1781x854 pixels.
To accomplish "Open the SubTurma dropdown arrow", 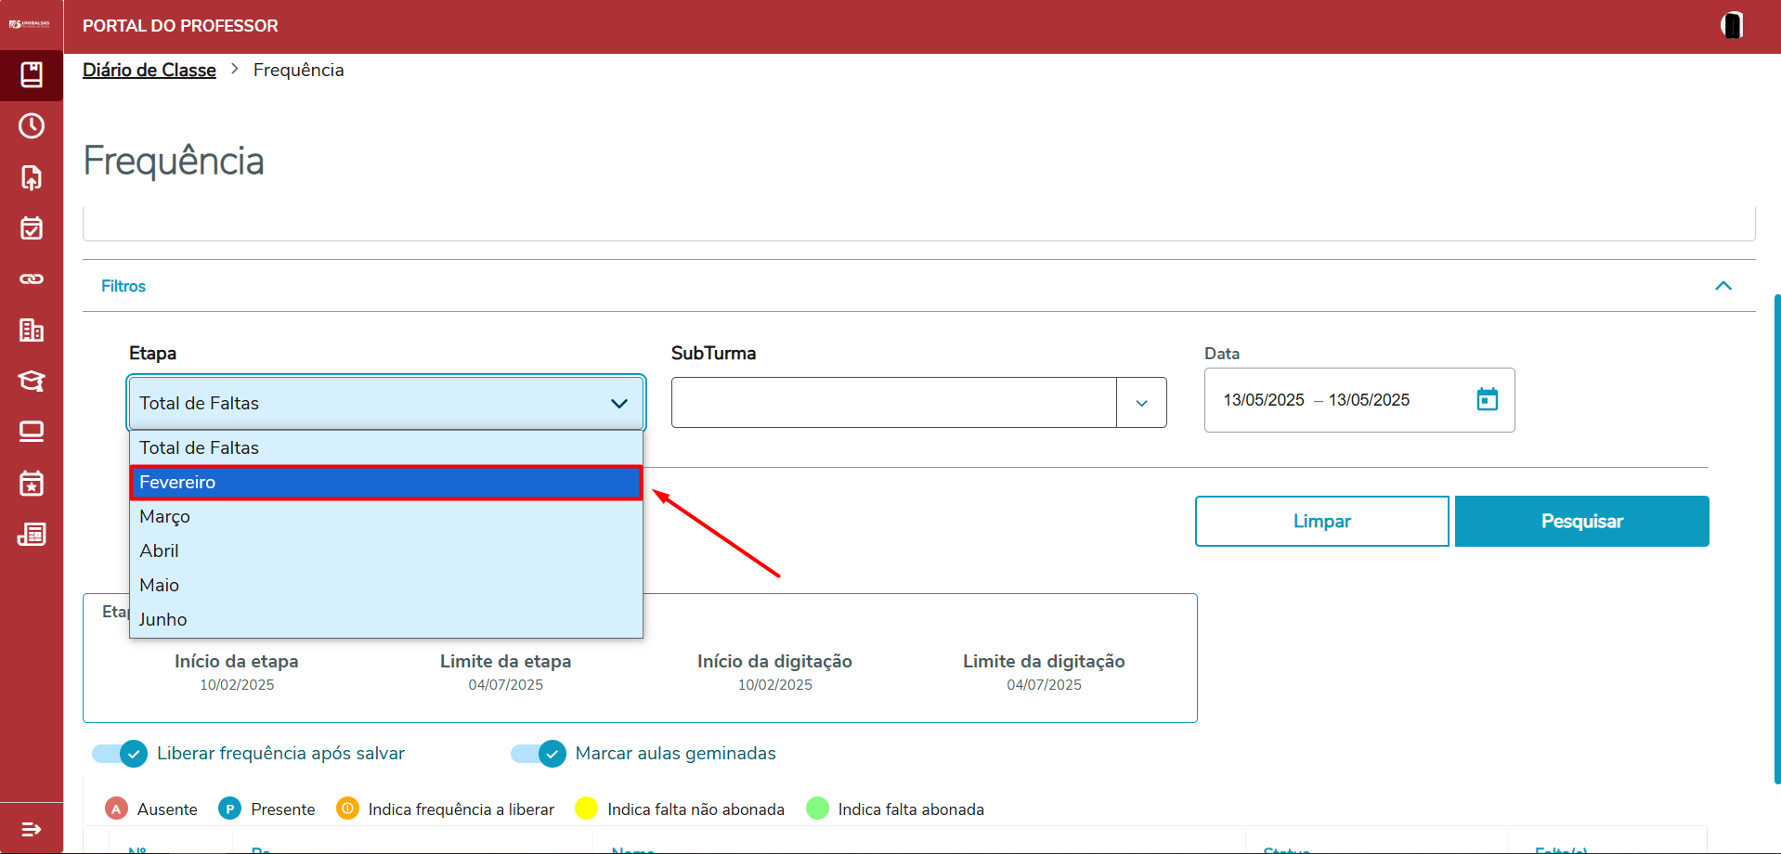I will pos(1141,403).
